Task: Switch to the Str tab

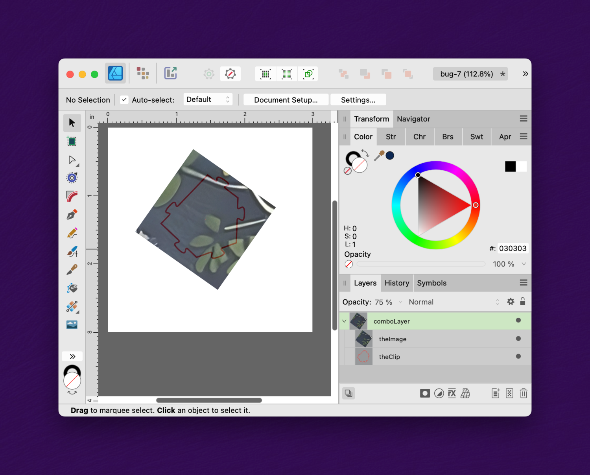Action: (x=391, y=137)
